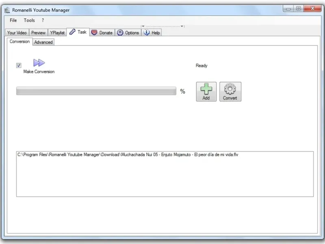Click the conversion progress bar
Viewport: 325px width, 244px height.
coord(96,91)
